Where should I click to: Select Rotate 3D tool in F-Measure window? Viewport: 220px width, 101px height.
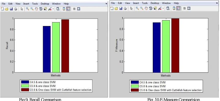point(151,8)
